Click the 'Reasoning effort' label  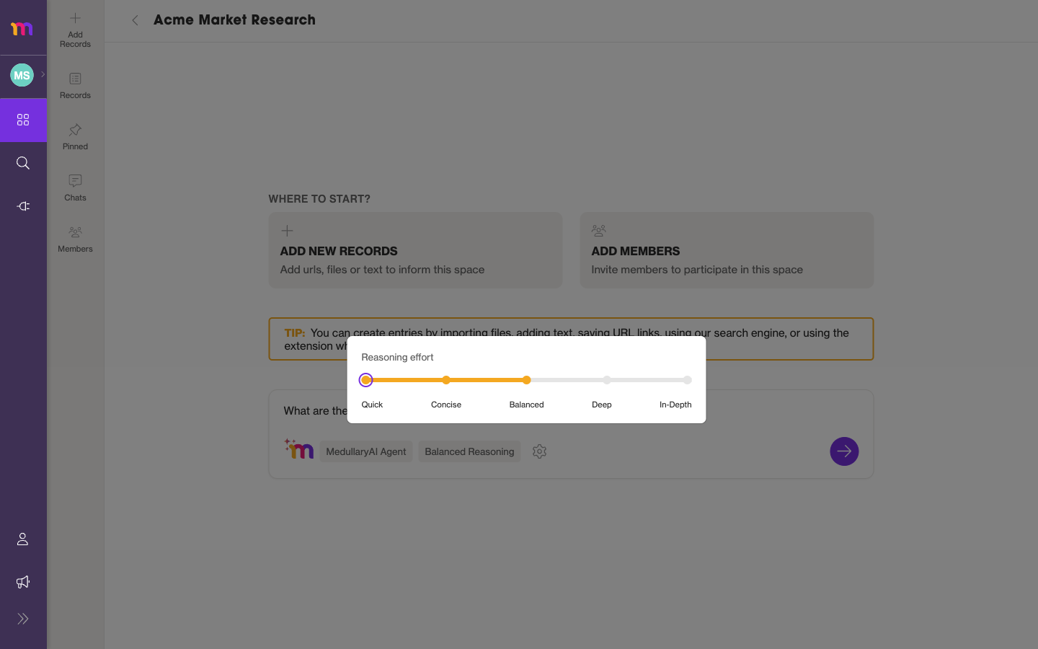pyautogui.click(x=397, y=357)
